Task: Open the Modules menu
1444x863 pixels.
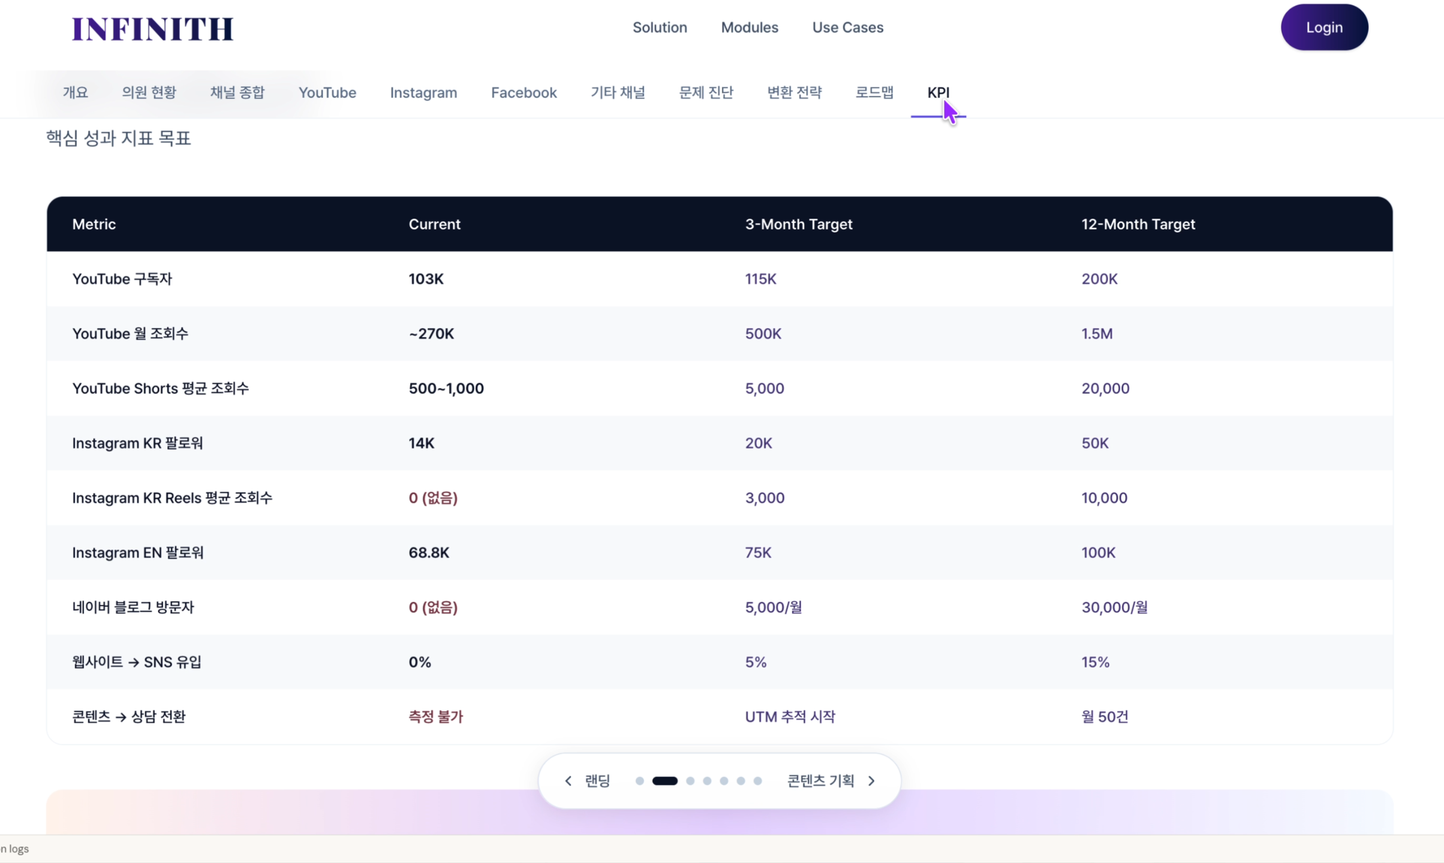Action: pos(749,28)
